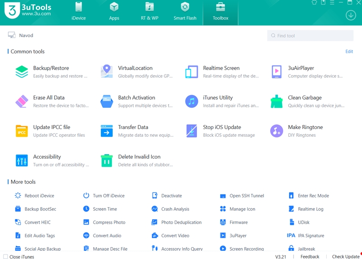Screen dimensions: 362x259
Task: Select the Deactivate icon
Action: tap(155, 196)
